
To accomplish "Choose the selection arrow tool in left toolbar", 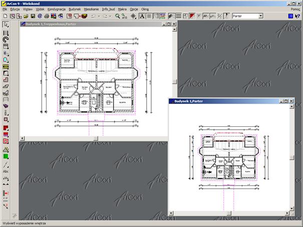I will tap(6, 25).
